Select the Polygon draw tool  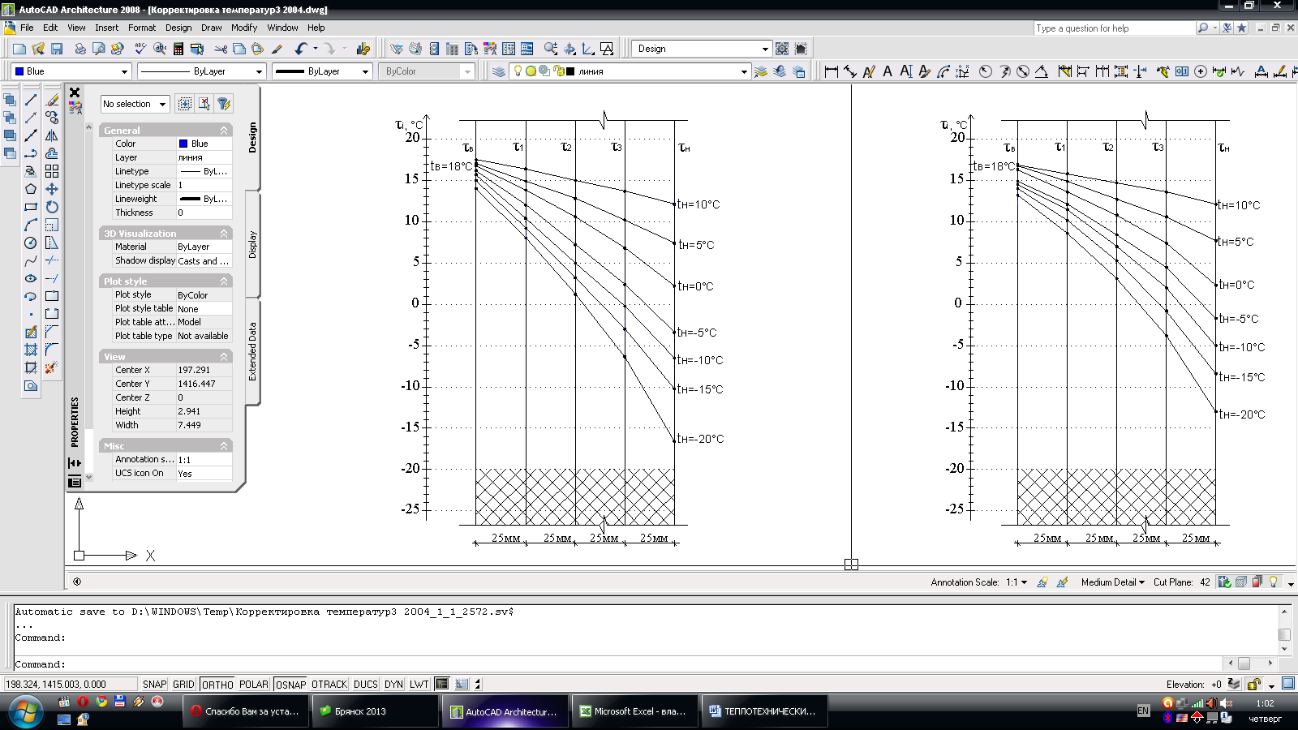coord(31,189)
